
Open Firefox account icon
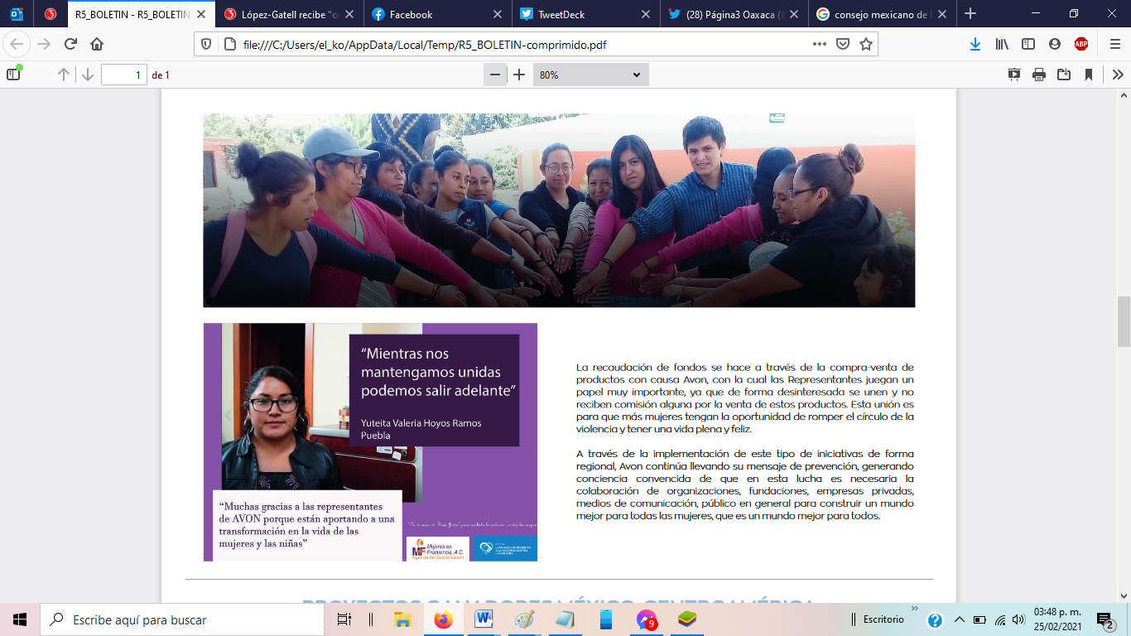(1055, 44)
